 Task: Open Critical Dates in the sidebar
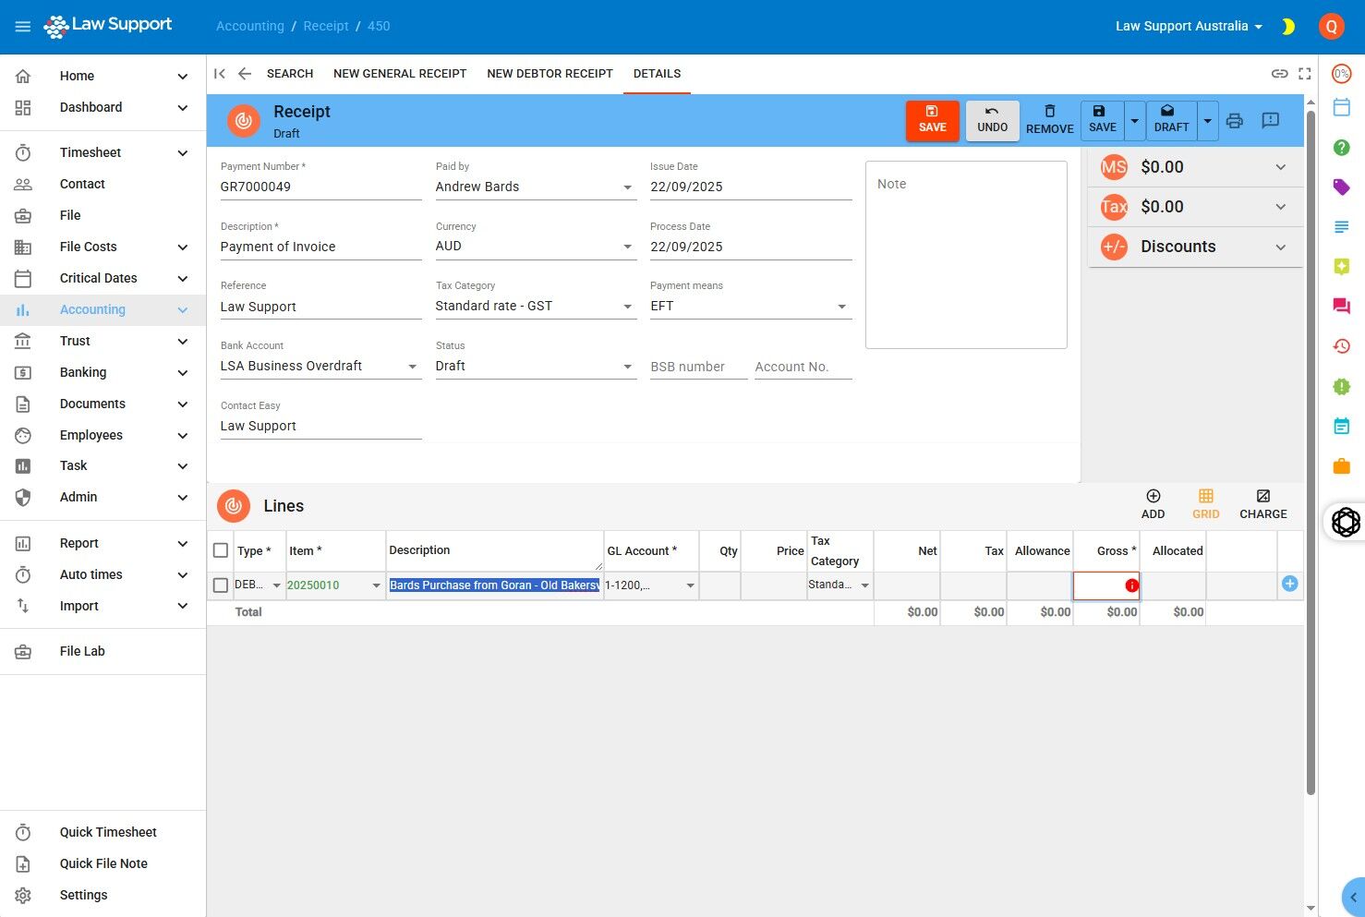point(103,279)
